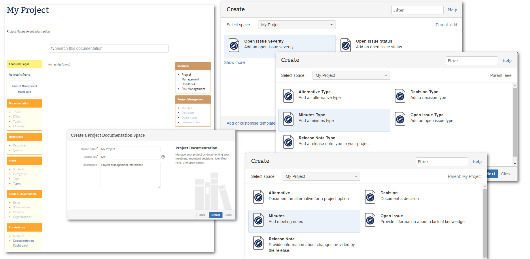Select the Alternative title in My Project dialog

pyautogui.click(x=279, y=193)
